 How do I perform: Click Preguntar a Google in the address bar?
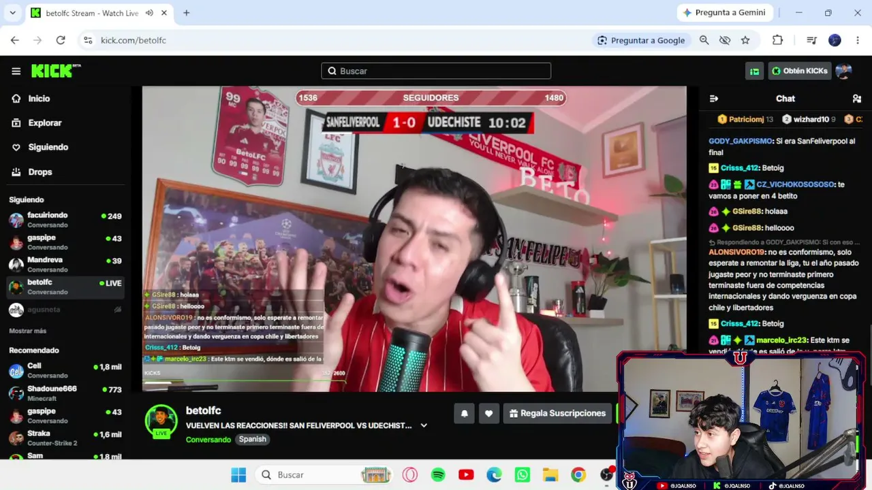tap(641, 40)
